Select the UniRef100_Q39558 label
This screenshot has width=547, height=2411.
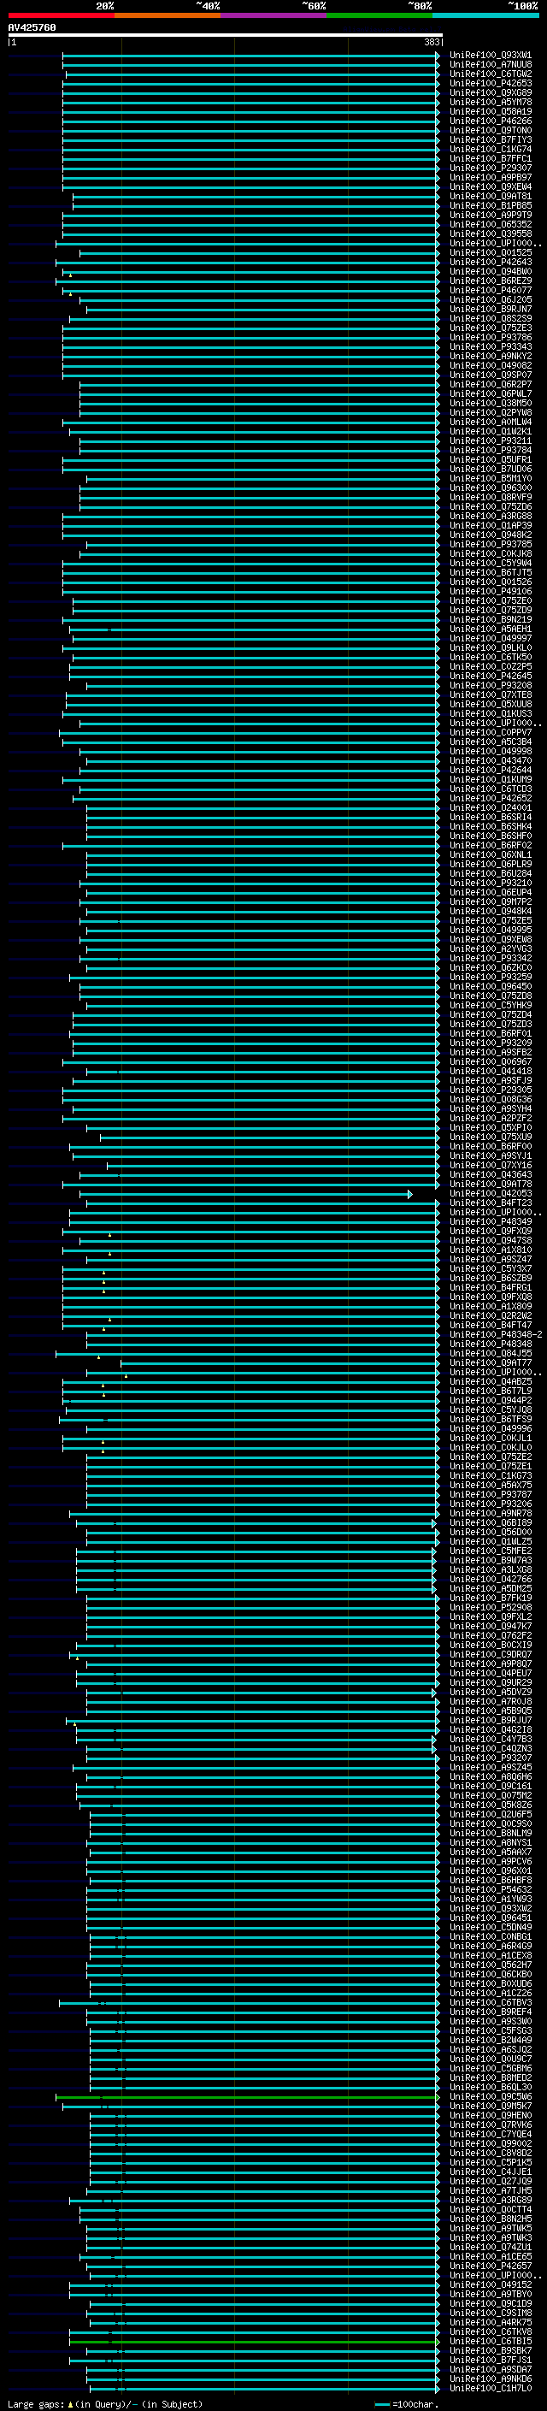(490, 234)
